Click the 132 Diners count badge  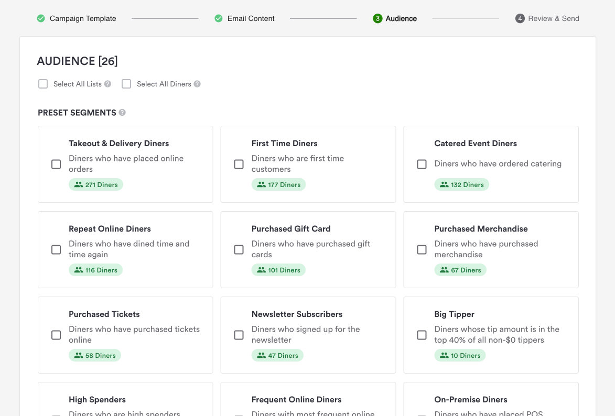coord(461,184)
